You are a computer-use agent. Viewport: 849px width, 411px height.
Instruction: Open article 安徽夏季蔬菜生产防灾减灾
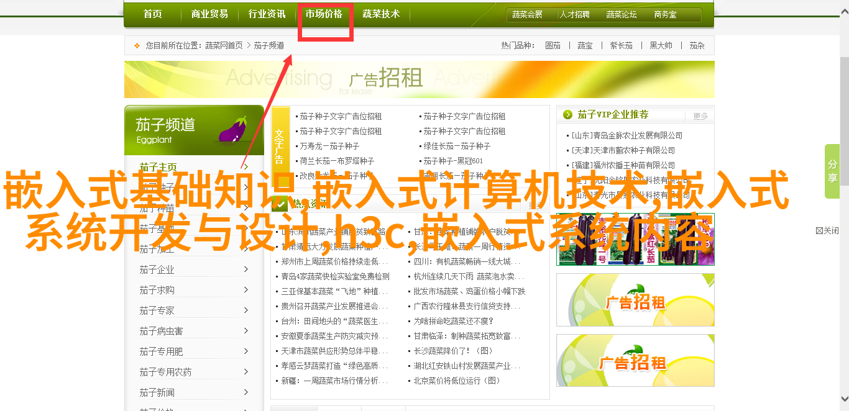[x=334, y=336]
